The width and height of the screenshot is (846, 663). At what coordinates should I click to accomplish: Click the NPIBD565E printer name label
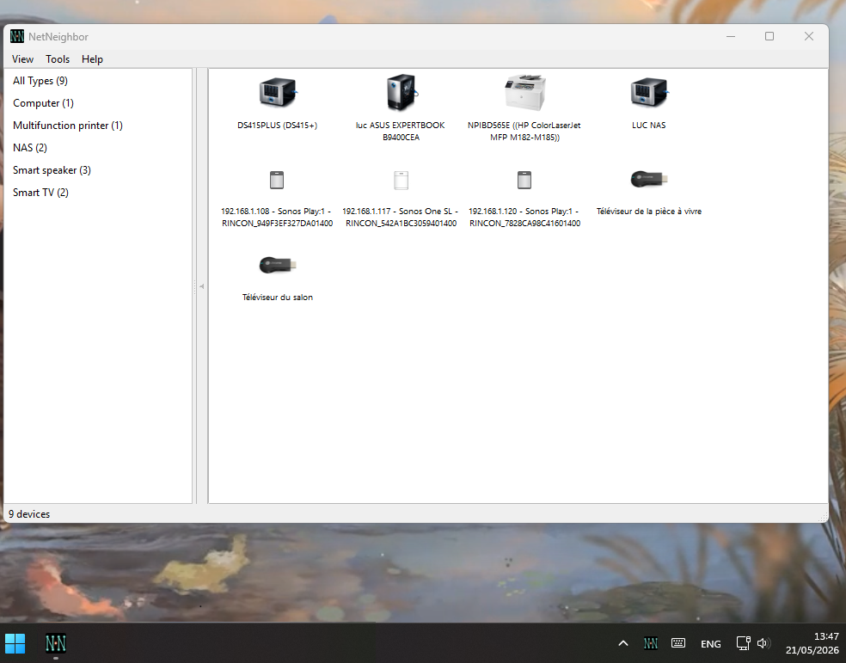tap(524, 131)
